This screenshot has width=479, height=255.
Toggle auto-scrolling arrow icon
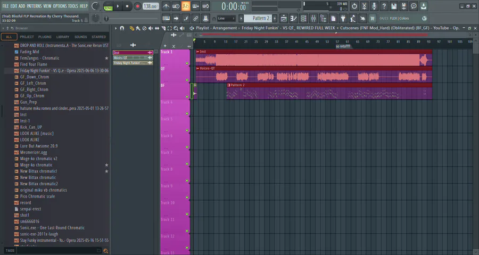pyautogui.click(x=176, y=18)
